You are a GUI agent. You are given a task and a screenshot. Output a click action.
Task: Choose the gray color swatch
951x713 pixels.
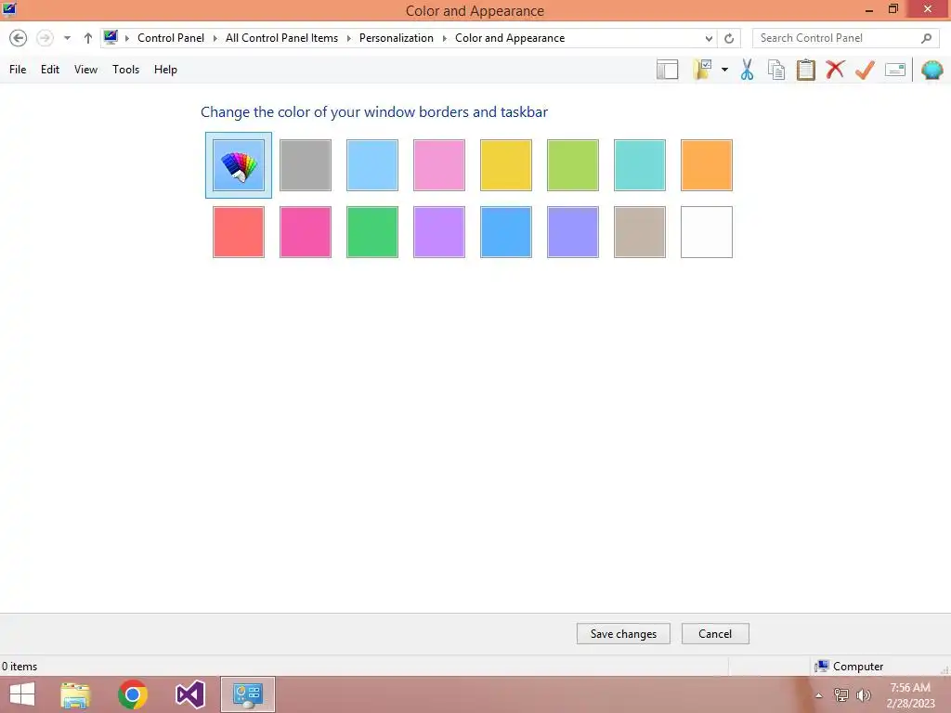(x=306, y=165)
